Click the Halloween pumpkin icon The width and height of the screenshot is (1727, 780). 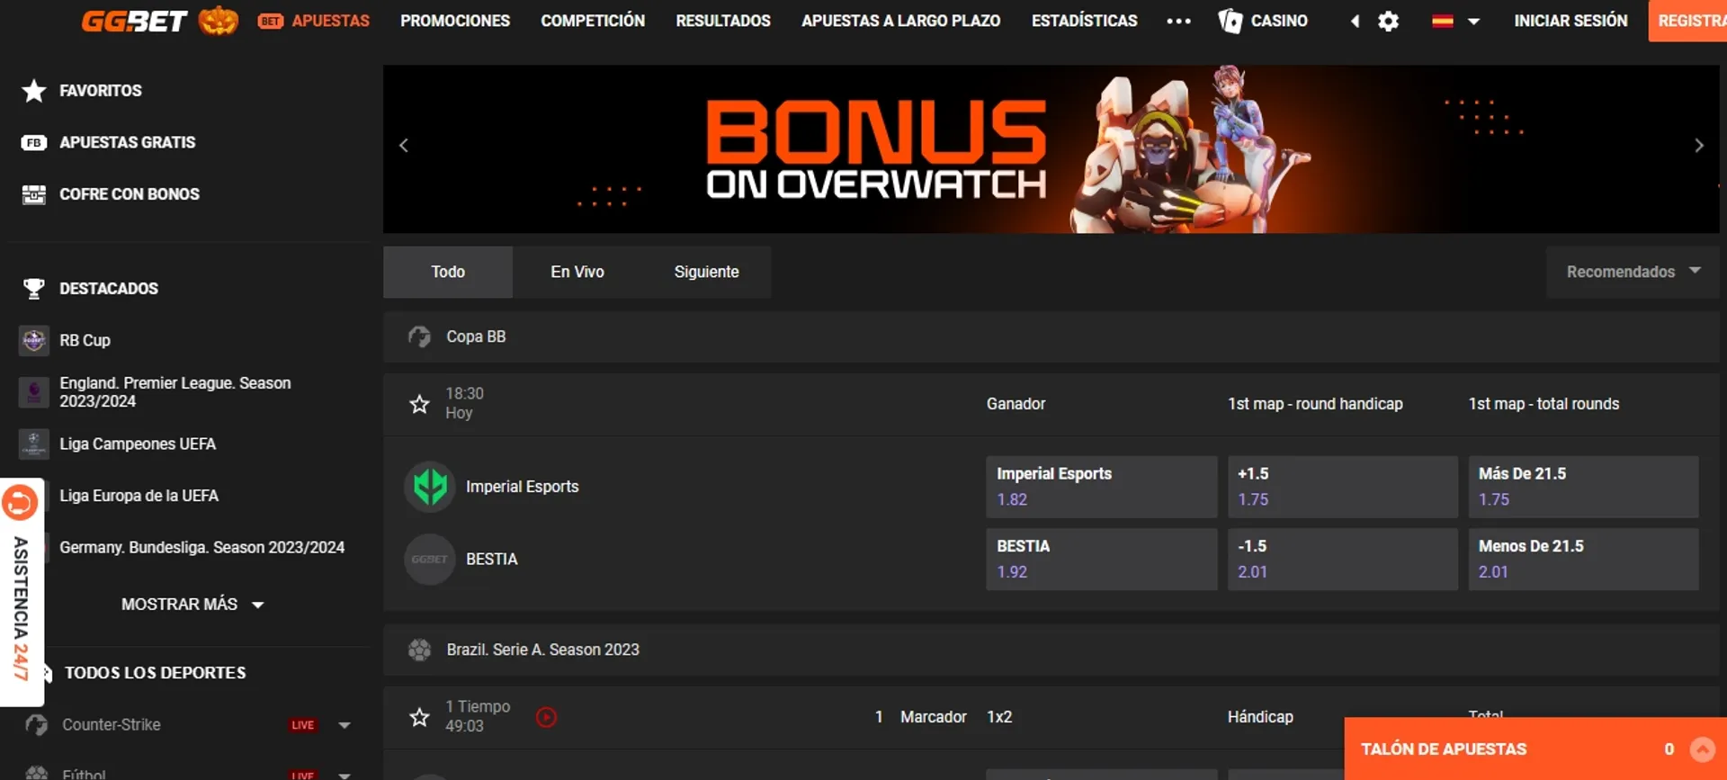point(218,20)
